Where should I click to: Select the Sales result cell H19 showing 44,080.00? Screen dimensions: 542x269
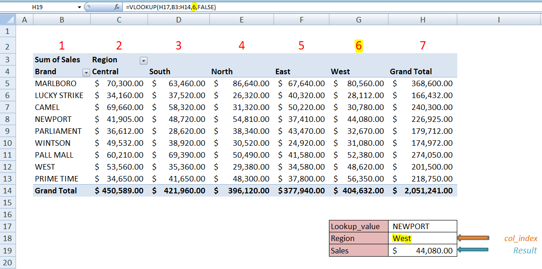423,250
